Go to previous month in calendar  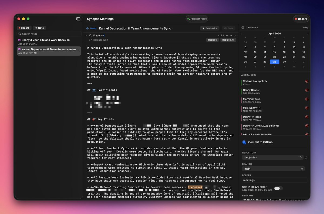[241, 34]
